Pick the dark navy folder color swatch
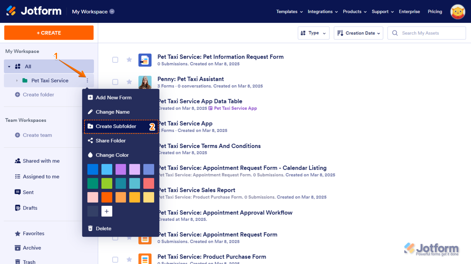Image resolution: width=471 pixels, height=264 pixels. [93, 211]
